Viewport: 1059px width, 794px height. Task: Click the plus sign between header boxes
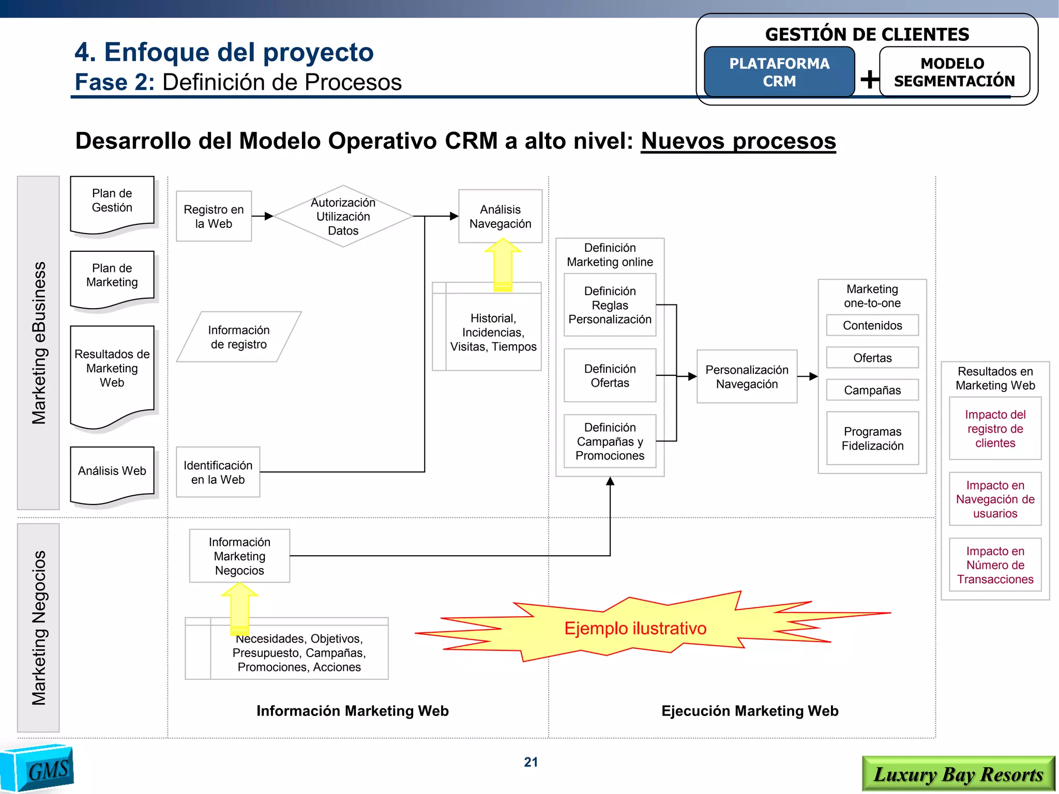click(x=869, y=79)
